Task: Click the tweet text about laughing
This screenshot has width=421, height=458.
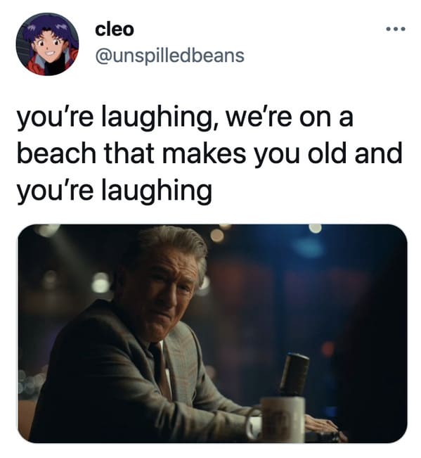Action: tap(209, 154)
